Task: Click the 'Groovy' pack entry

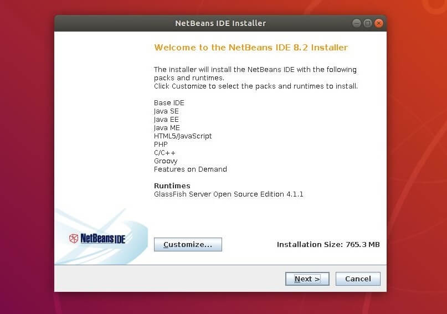Action: tap(166, 161)
